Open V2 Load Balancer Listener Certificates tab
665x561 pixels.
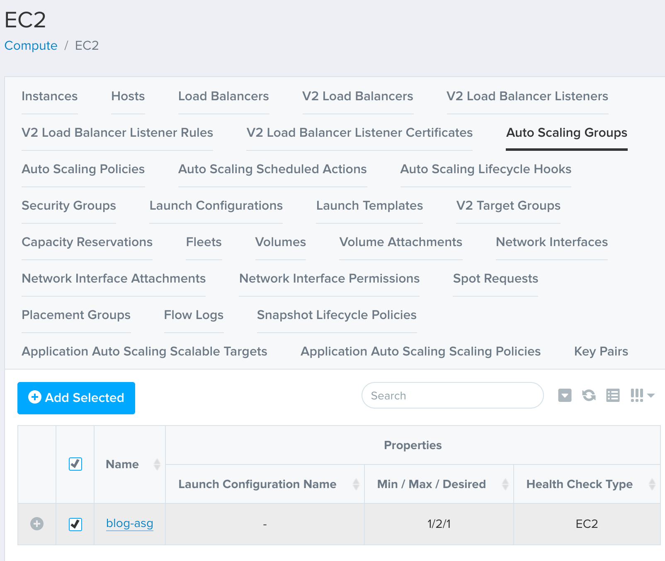point(359,133)
